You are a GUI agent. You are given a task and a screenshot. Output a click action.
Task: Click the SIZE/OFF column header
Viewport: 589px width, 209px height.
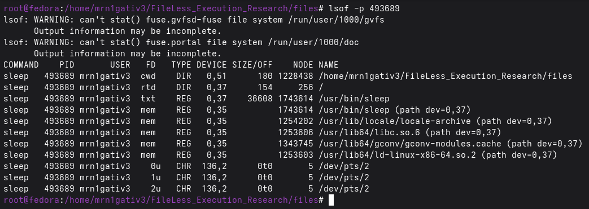(252, 65)
